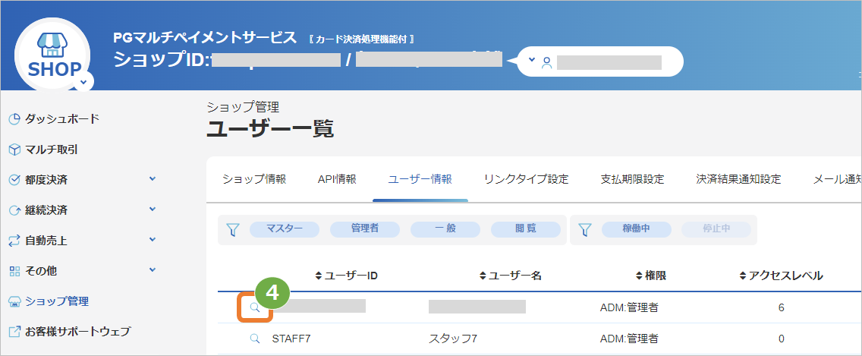Image resolution: width=862 pixels, height=356 pixels.
Task: Sort the table by ユーザー名
Action: coord(511,276)
